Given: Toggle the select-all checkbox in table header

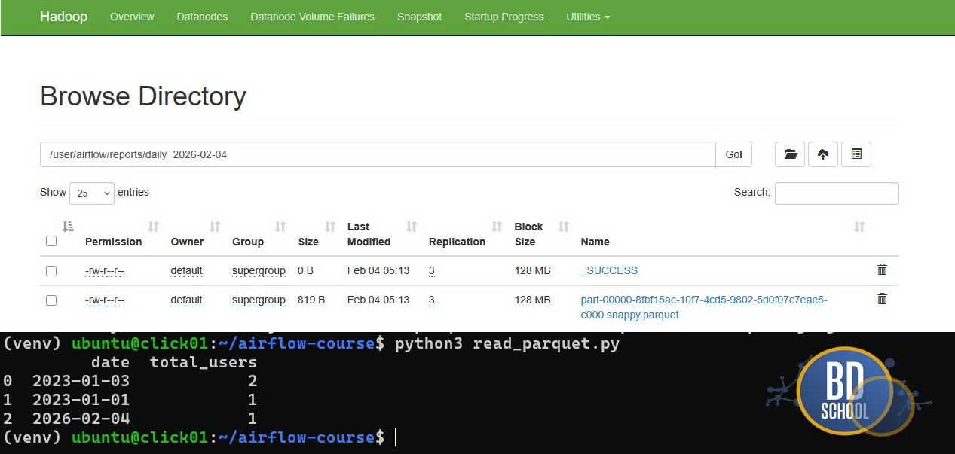Looking at the screenshot, I should pos(51,241).
